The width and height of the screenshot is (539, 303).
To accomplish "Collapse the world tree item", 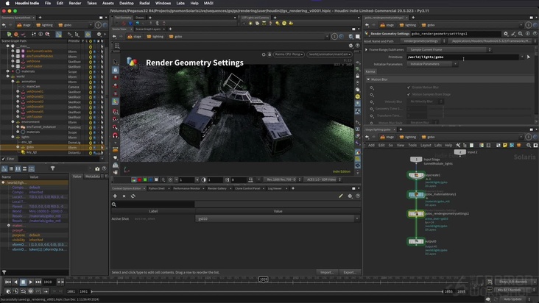I will click(x=8, y=76).
